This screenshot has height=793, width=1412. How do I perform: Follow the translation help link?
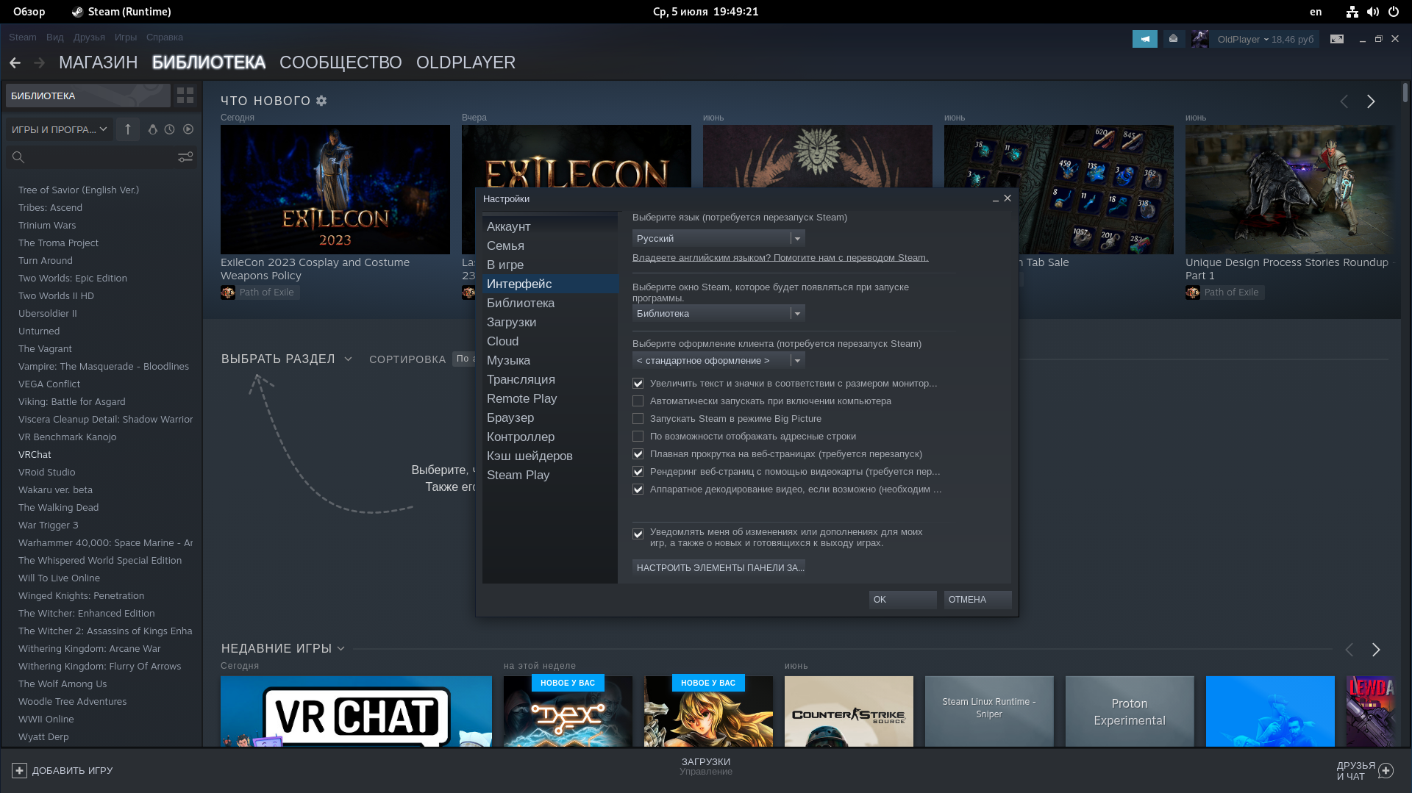tap(780, 258)
